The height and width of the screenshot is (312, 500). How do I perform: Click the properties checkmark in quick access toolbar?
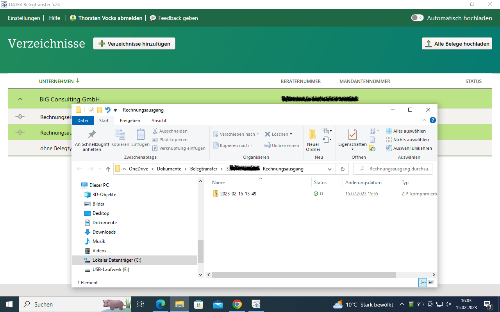91,110
